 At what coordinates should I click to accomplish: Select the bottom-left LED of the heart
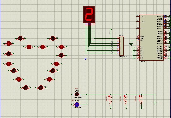(26, 88)
